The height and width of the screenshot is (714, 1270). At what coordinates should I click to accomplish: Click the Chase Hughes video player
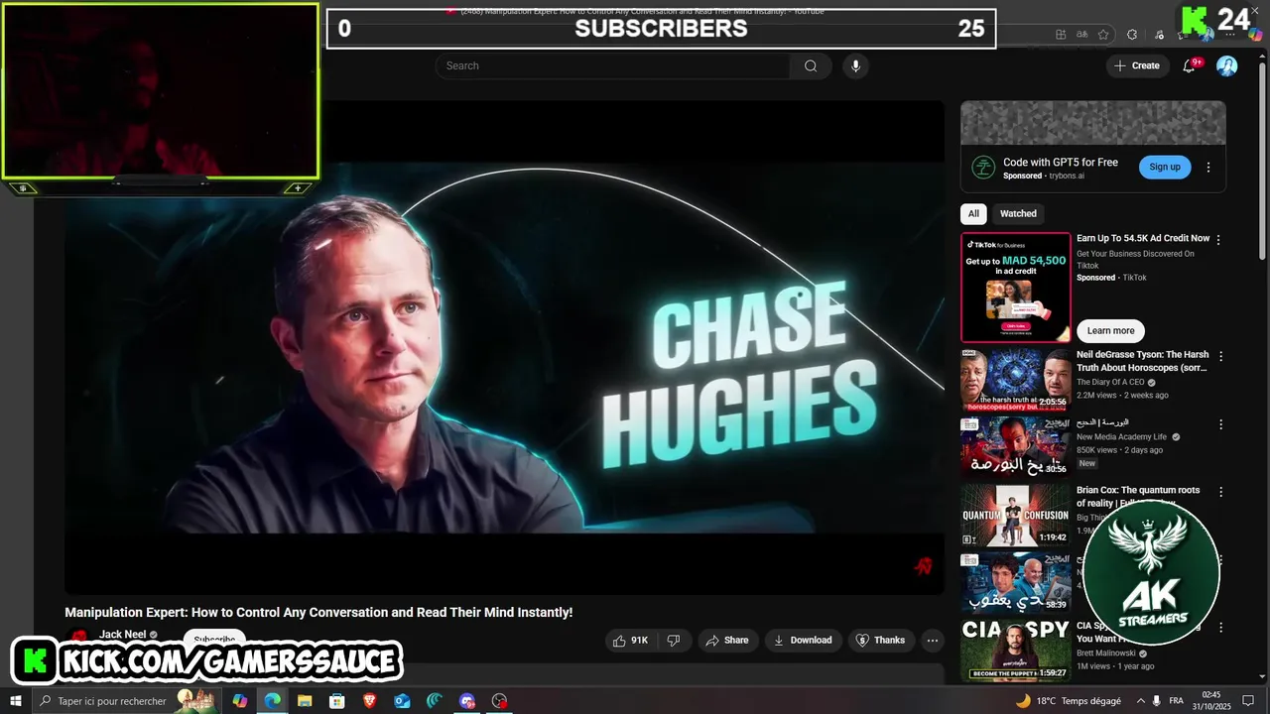pyautogui.click(x=504, y=347)
